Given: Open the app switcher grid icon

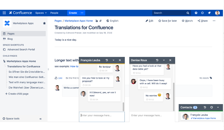Looking at the screenshot, I should click(x=4, y=13).
